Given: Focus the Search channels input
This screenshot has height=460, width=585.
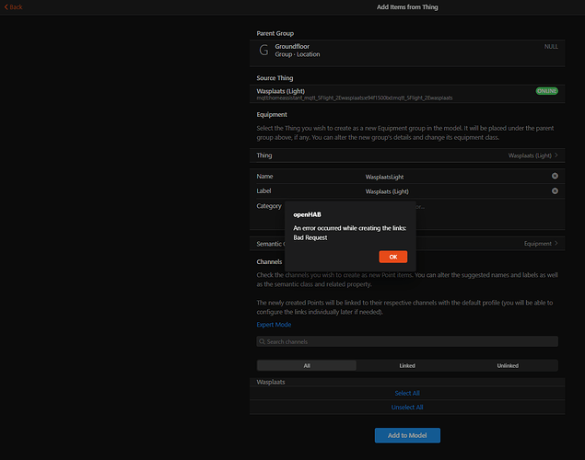Looking at the screenshot, I should [x=410, y=342].
